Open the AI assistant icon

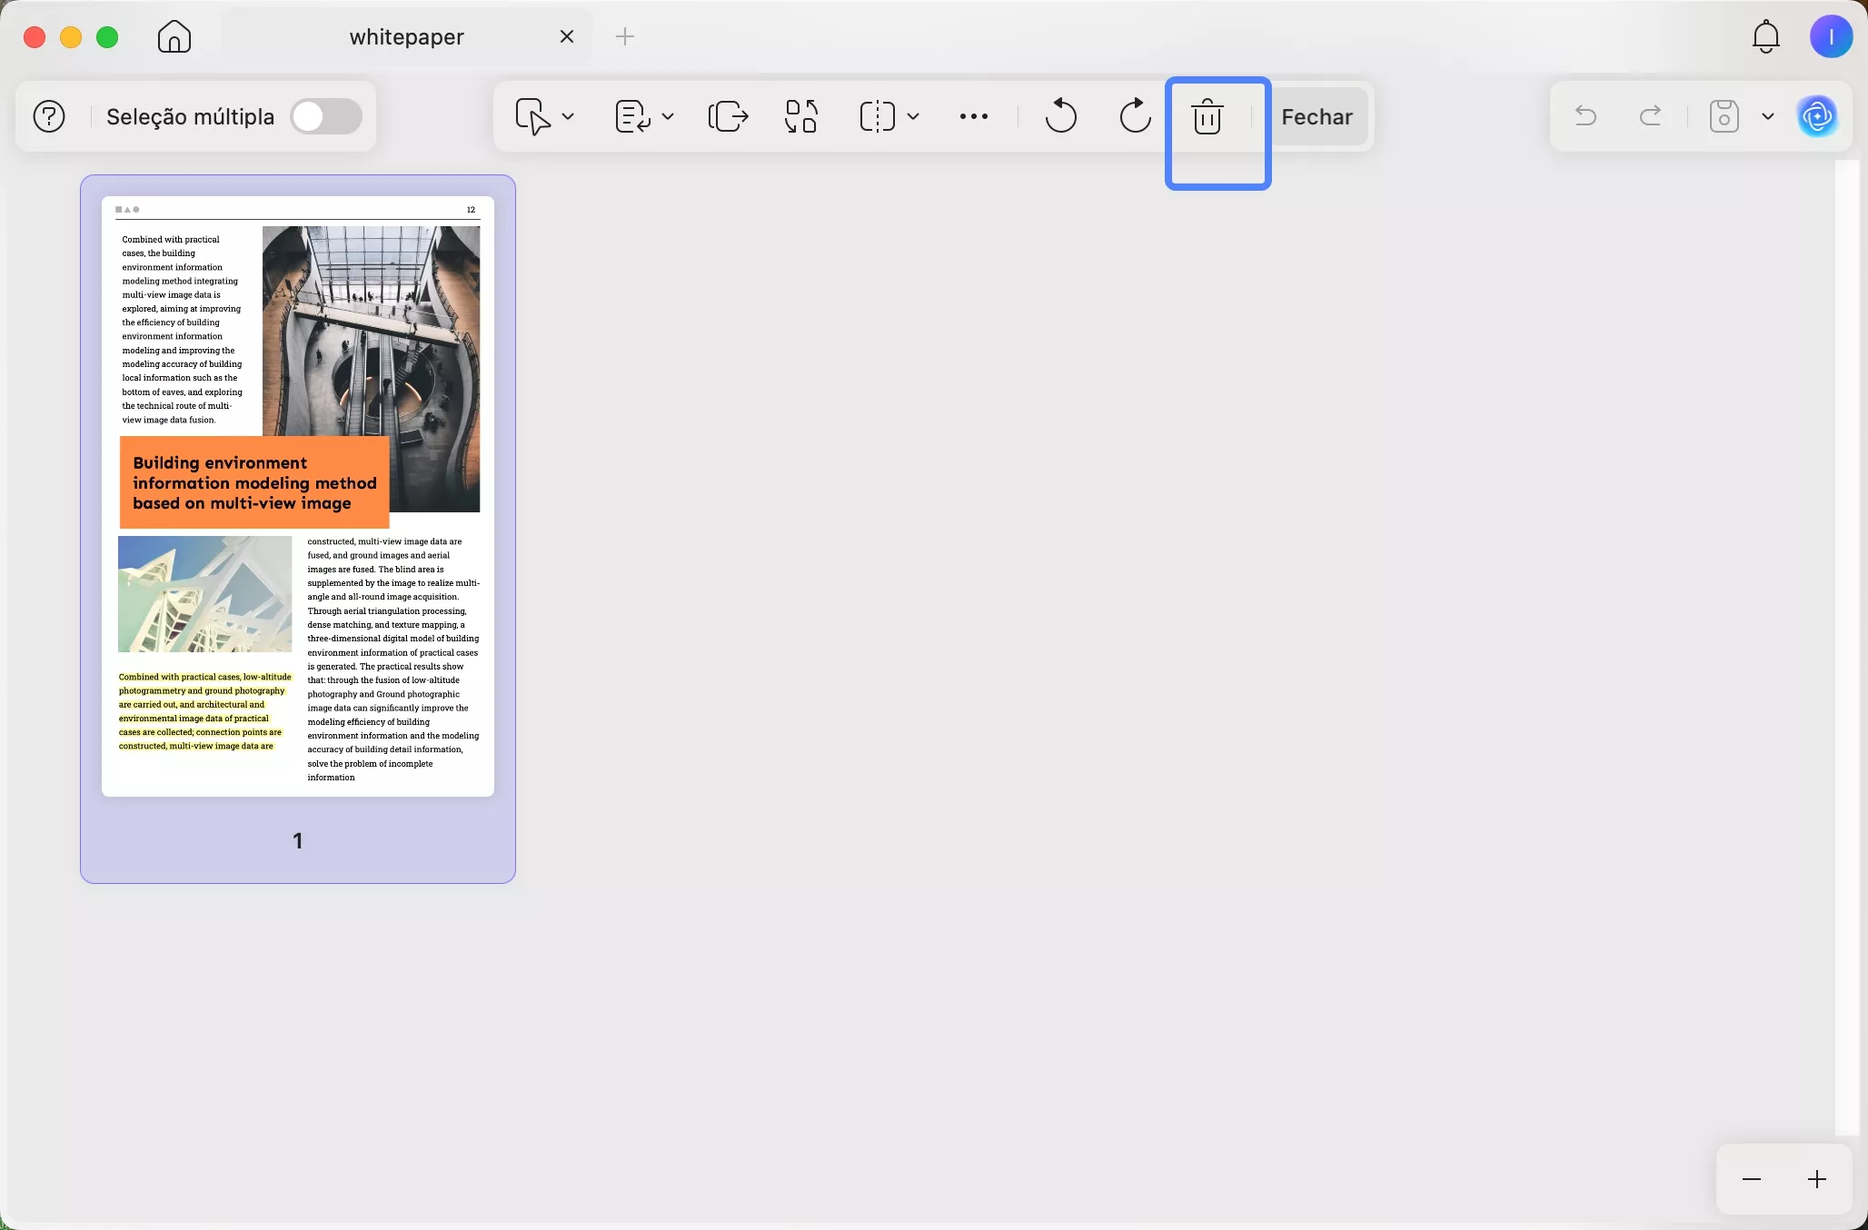pyautogui.click(x=1817, y=116)
